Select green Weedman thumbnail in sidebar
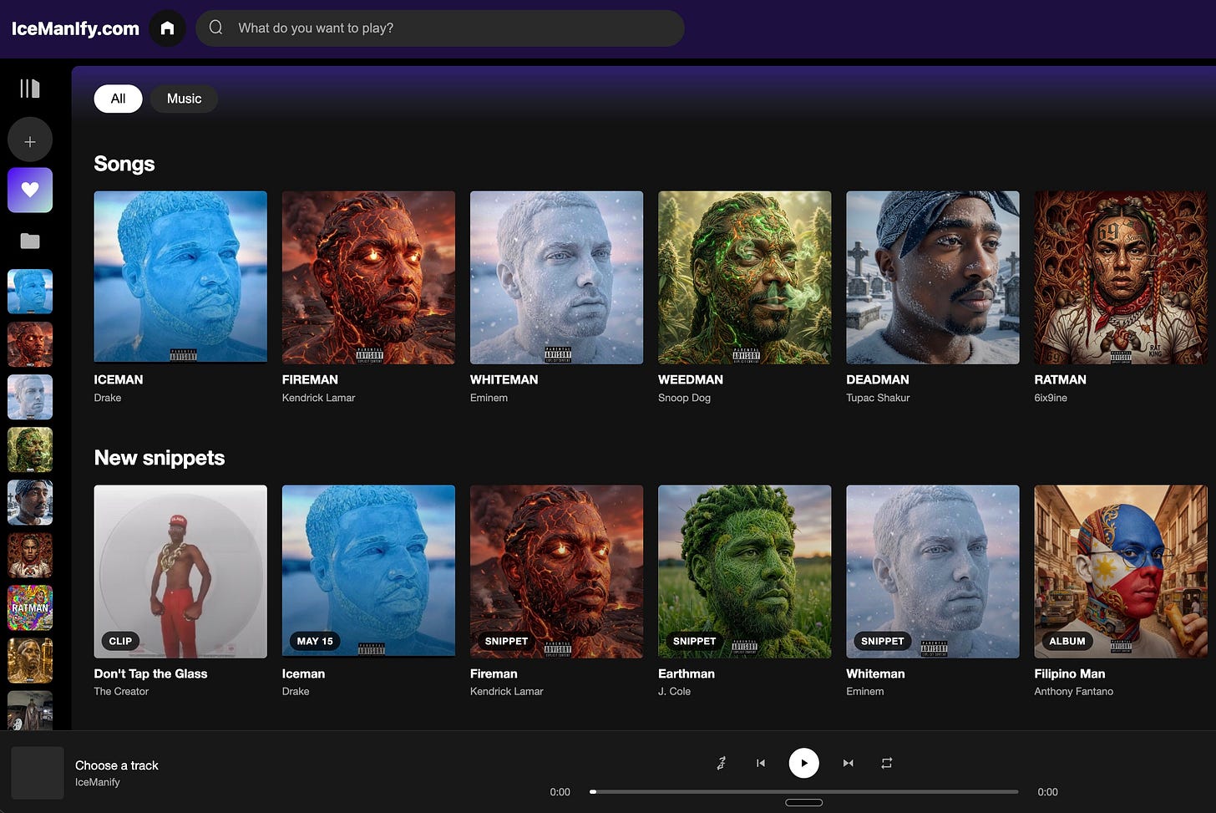Screen dimensions: 1216x813 pyautogui.click(x=30, y=450)
